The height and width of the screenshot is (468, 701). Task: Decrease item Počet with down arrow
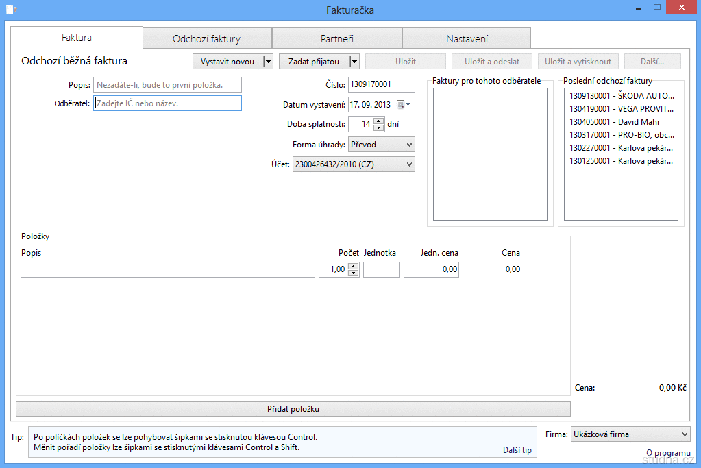(354, 273)
